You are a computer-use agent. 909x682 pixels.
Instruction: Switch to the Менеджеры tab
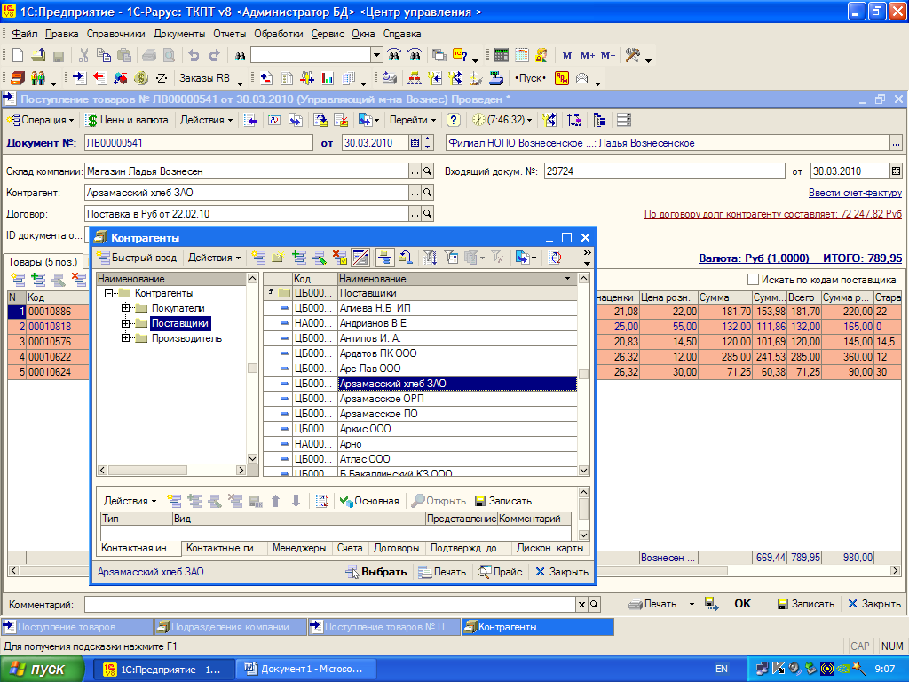(299, 548)
